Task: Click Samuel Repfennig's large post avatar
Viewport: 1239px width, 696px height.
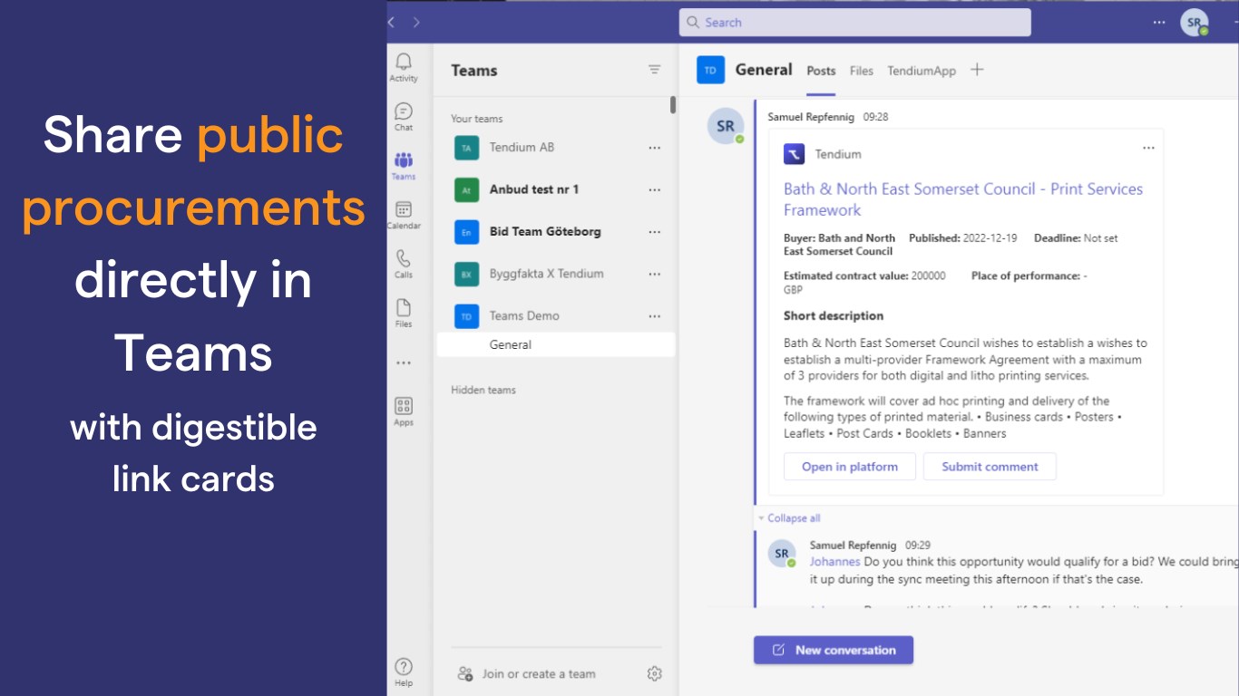Action: tap(726, 126)
